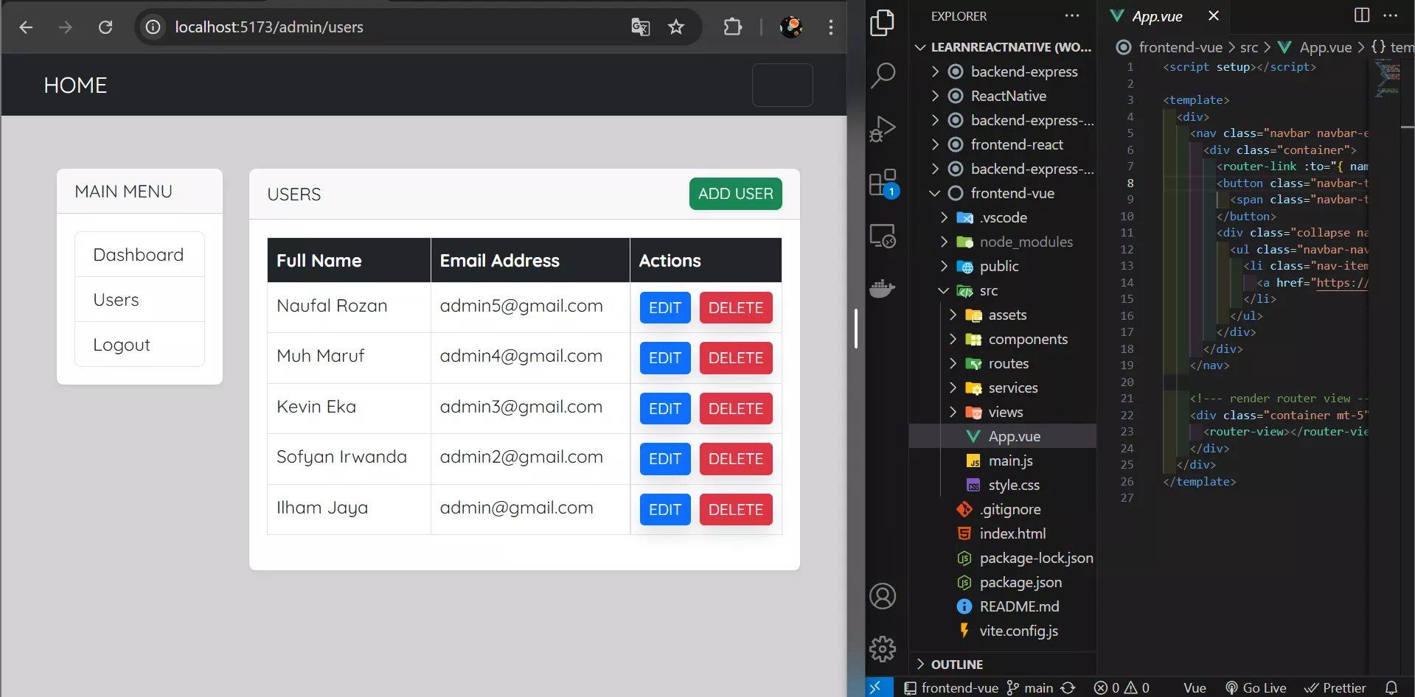
Task: Delete the Muh Maruf user
Action: (x=736, y=358)
